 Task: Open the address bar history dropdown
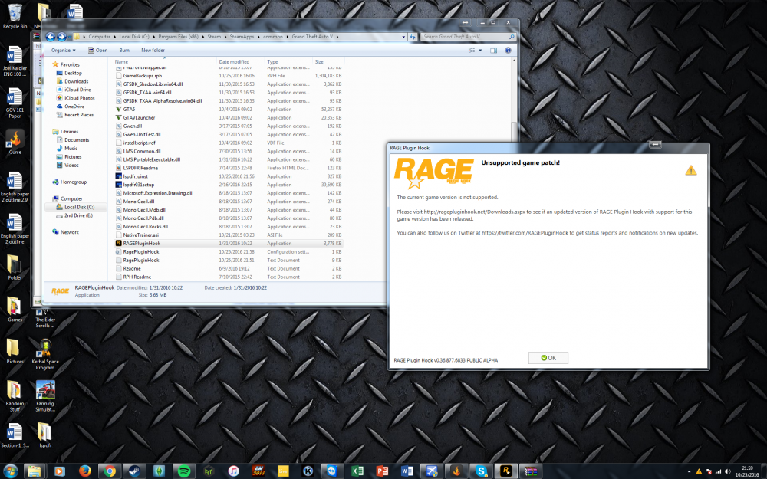click(x=403, y=37)
